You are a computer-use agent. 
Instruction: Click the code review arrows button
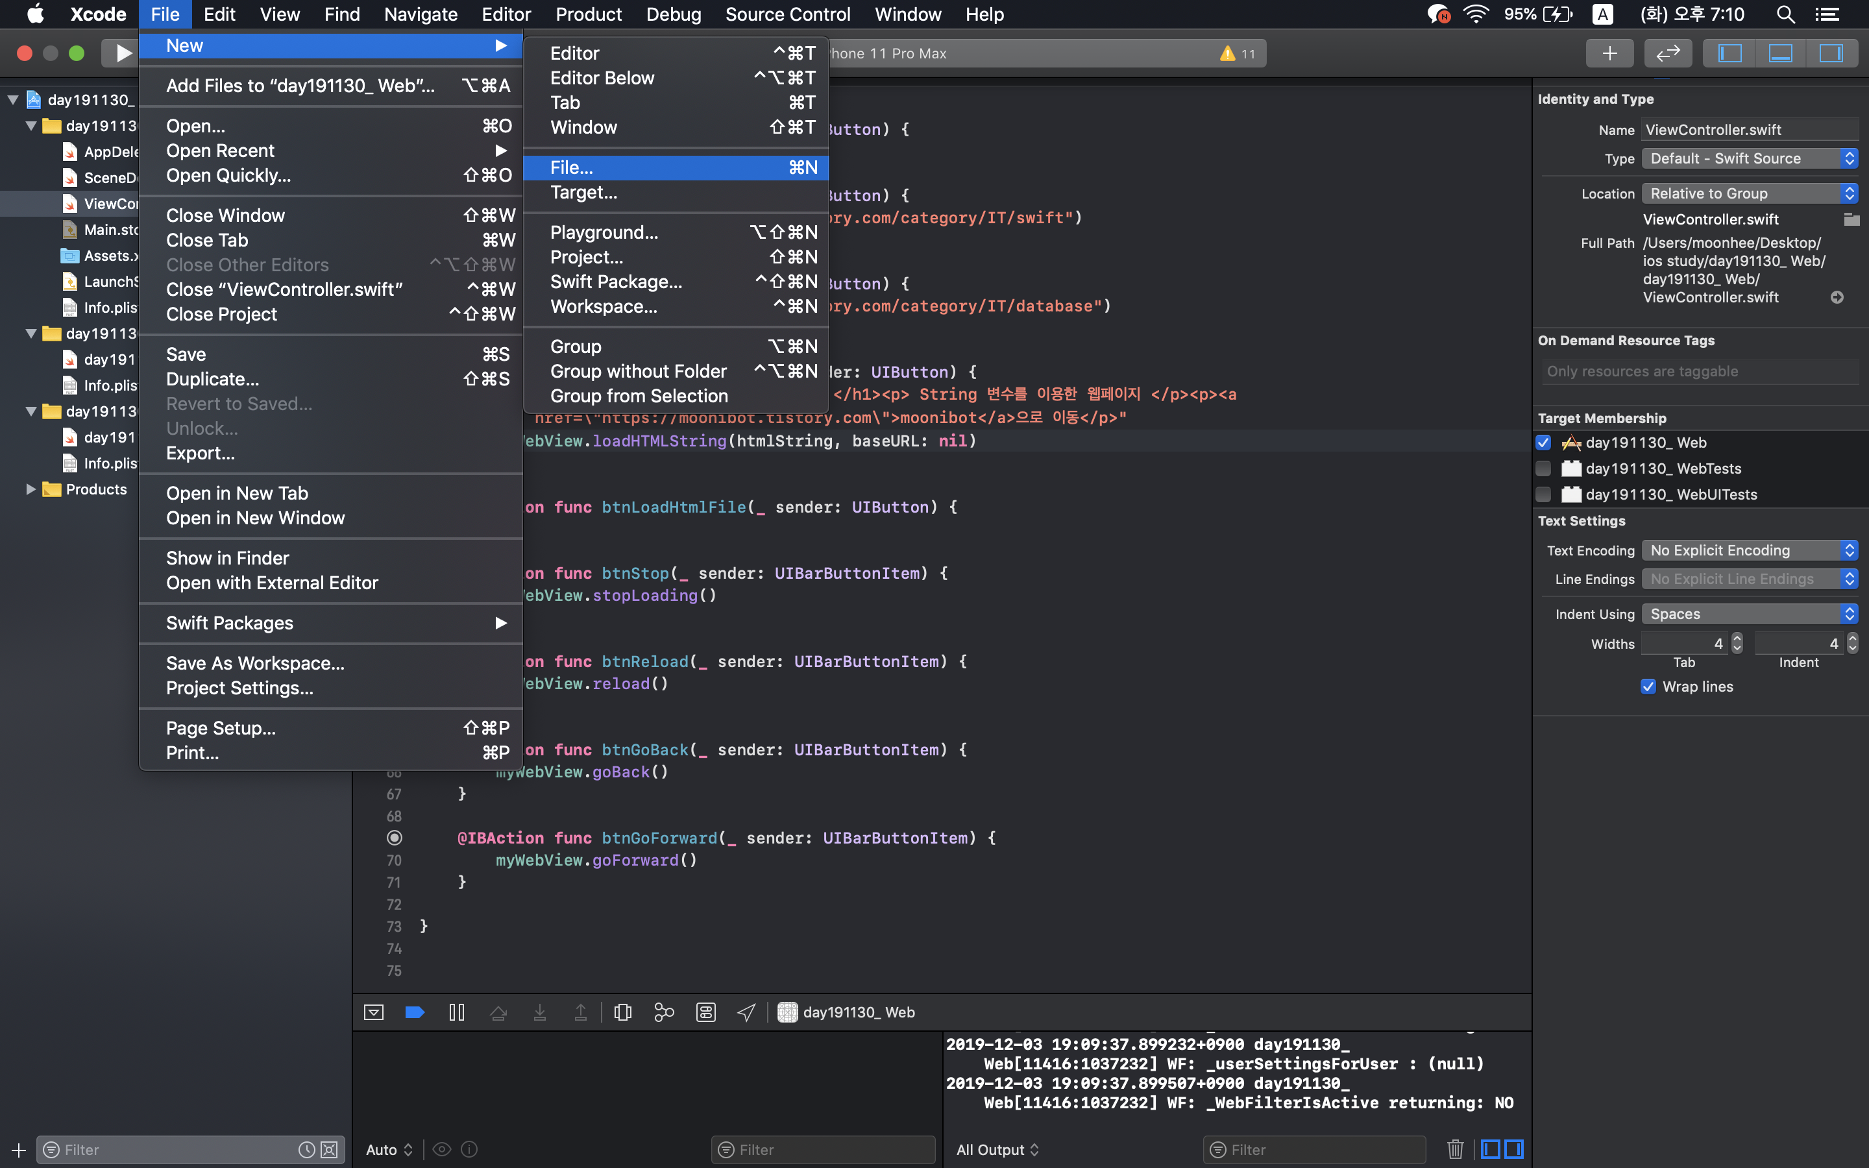[1667, 53]
